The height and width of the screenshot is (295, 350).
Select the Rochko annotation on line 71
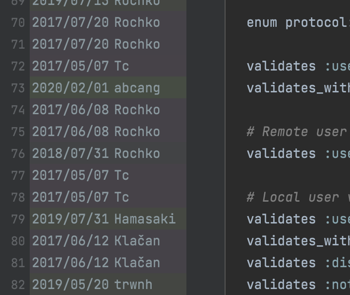pos(108,44)
